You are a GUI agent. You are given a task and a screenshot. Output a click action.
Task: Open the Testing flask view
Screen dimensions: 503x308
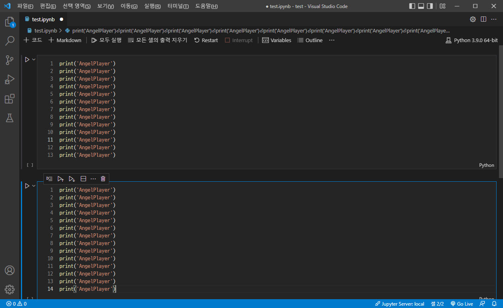[x=10, y=118]
